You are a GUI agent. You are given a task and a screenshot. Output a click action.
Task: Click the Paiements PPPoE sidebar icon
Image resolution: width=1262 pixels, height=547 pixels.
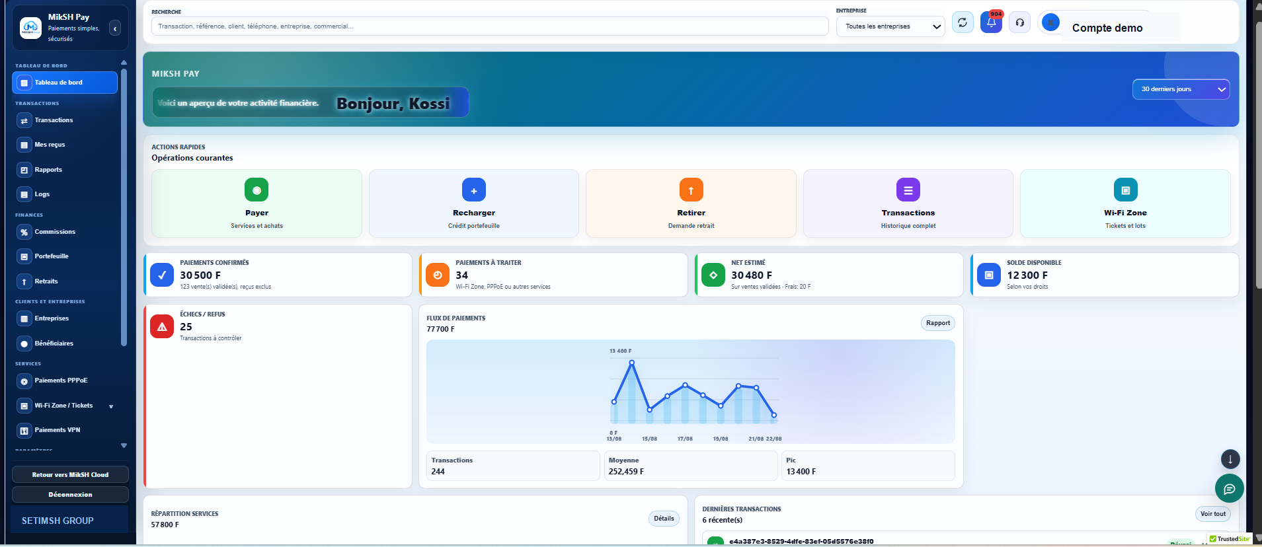click(24, 381)
